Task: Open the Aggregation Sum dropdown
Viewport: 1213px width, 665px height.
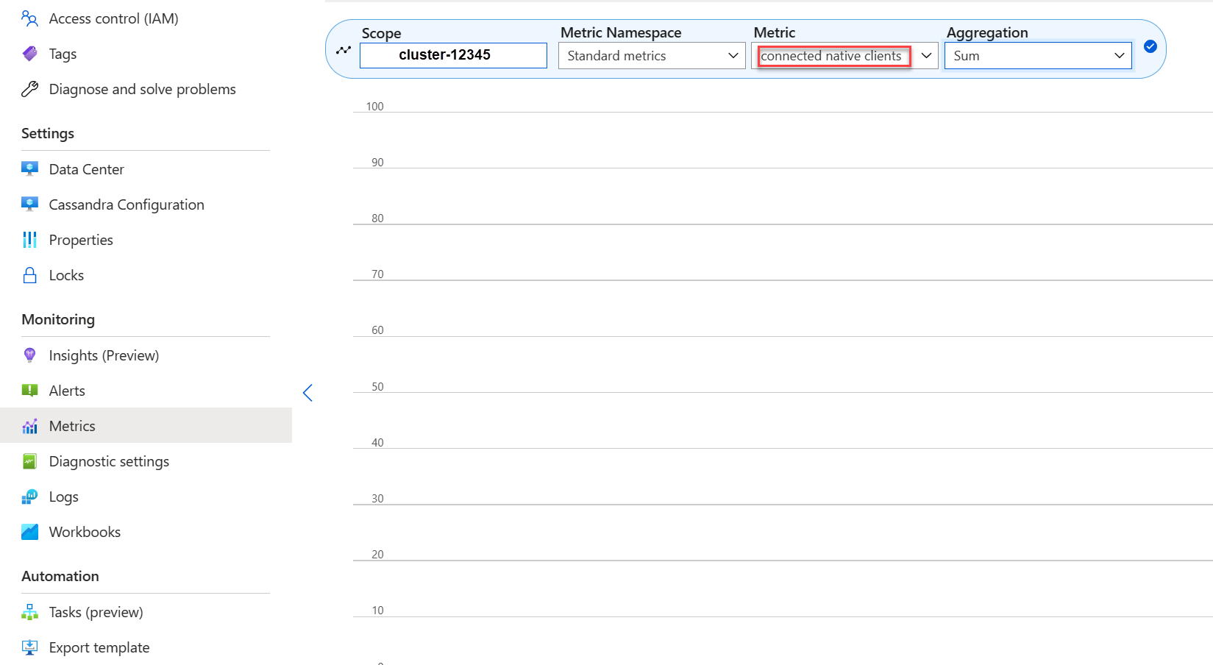Action: tap(1038, 56)
